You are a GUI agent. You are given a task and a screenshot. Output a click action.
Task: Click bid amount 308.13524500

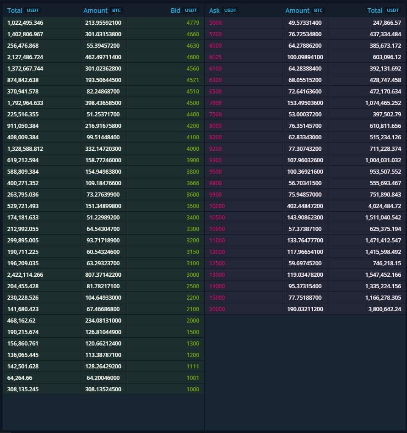[103, 389]
